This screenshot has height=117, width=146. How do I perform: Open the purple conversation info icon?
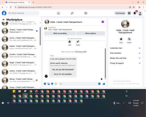click(103, 22)
